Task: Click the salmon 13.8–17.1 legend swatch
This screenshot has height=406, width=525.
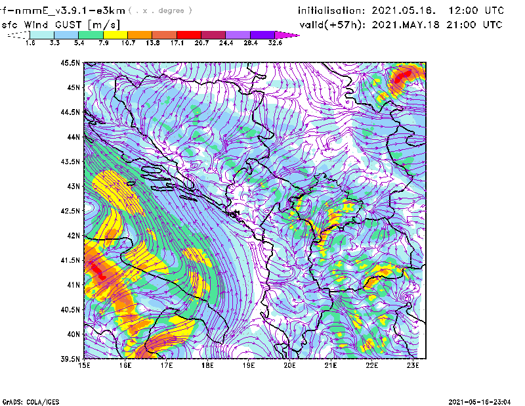Action: 165,35
